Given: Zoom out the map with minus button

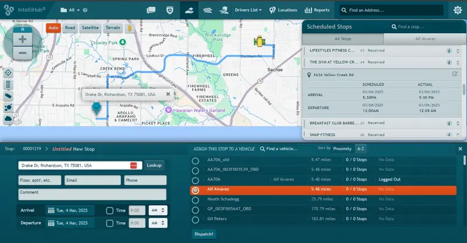Looking at the screenshot, I should click(x=23, y=53).
